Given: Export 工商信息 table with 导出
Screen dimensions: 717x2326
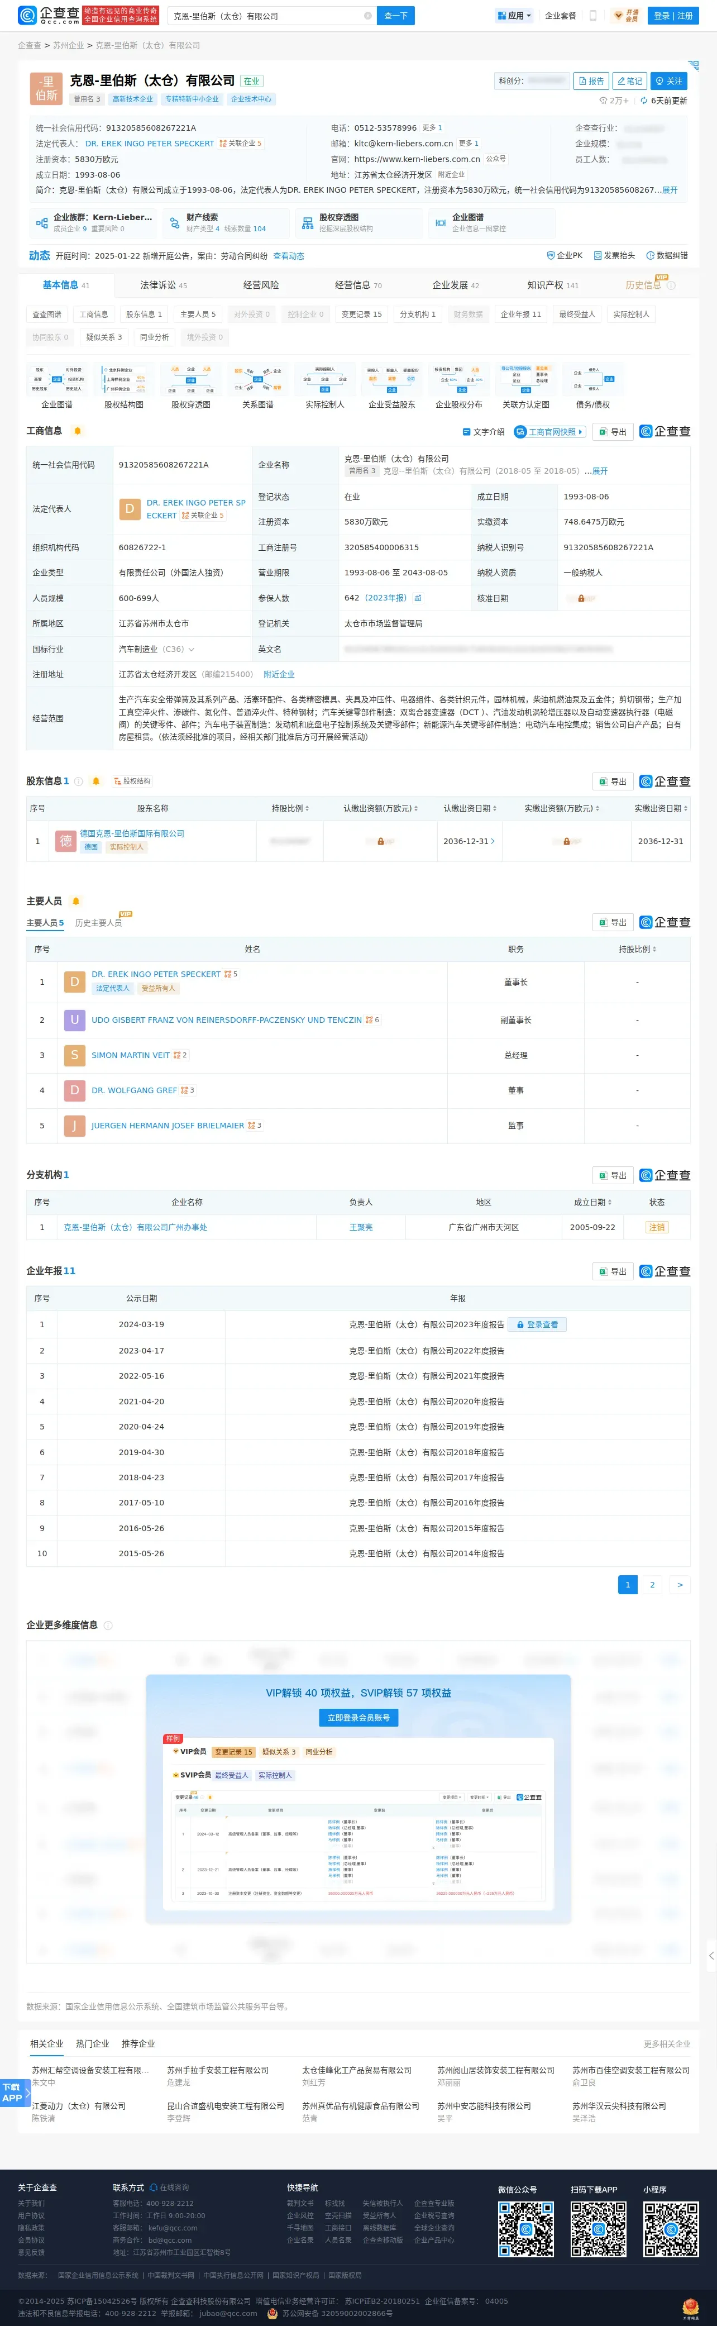Looking at the screenshot, I should click(x=612, y=432).
